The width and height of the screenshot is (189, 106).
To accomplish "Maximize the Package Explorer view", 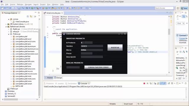I will [x=39, y=13].
